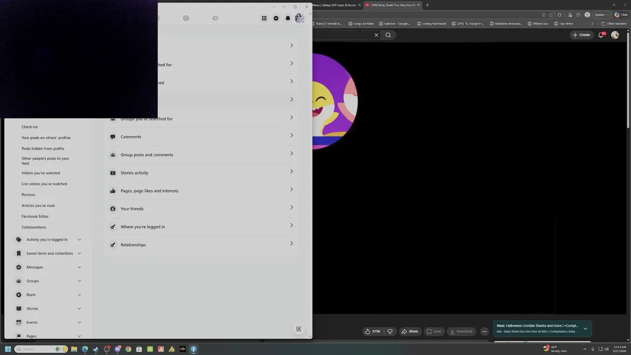
Task: Click the YouTube search magnifier button
Action: (x=388, y=35)
